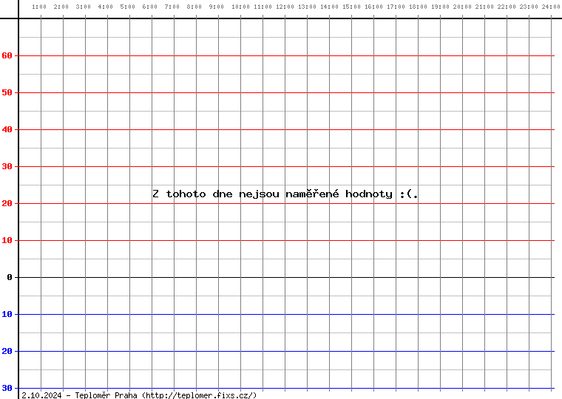Click the red 60 temperature label
Viewport: 562px width, 399px height.
coord(7,55)
